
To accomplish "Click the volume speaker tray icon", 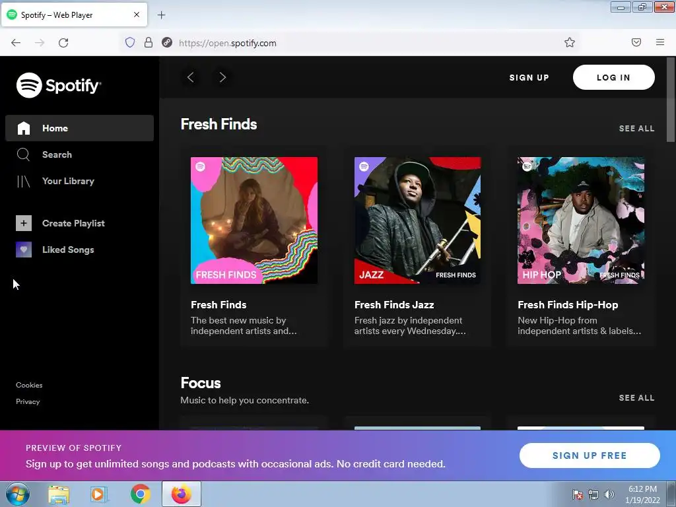I will (x=609, y=494).
